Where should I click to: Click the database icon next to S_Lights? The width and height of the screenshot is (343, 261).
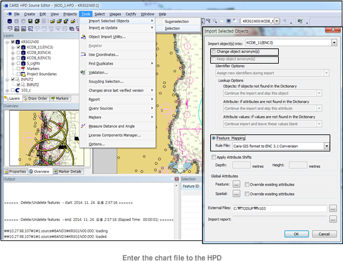coord(23,64)
